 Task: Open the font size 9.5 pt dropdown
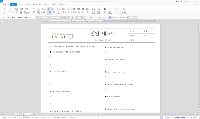84,17
